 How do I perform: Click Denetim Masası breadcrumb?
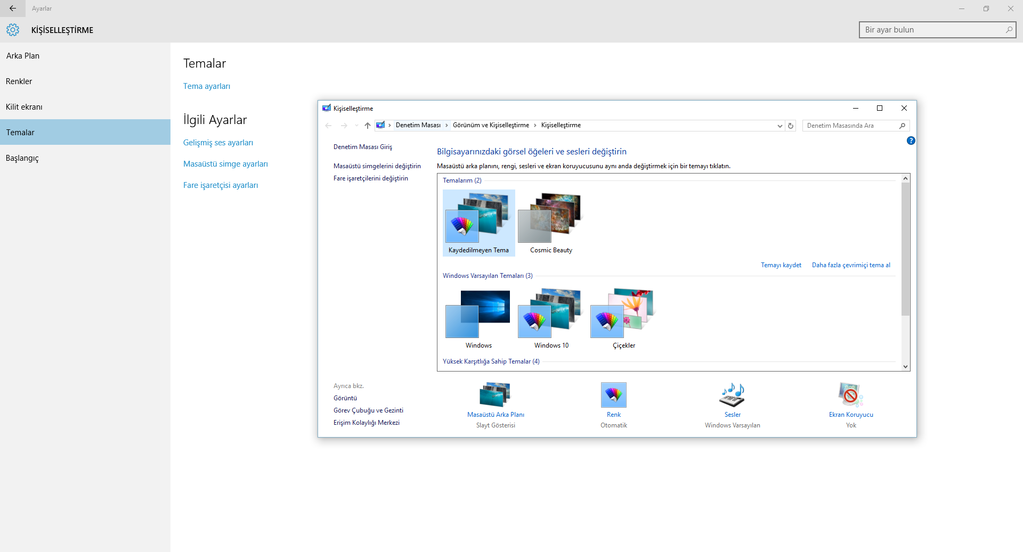pos(418,125)
